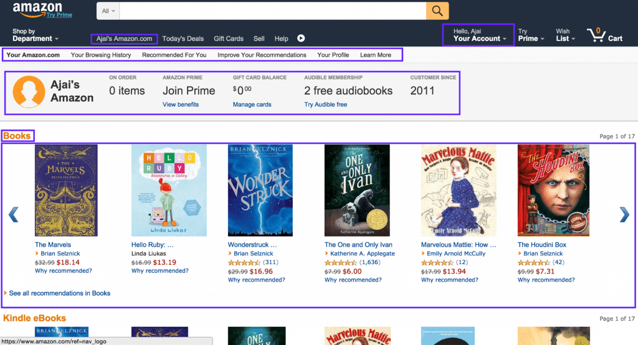Click the Try Audible free link
Image resolution: width=638 pixels, height=345 pixels.
coord(325,105)
